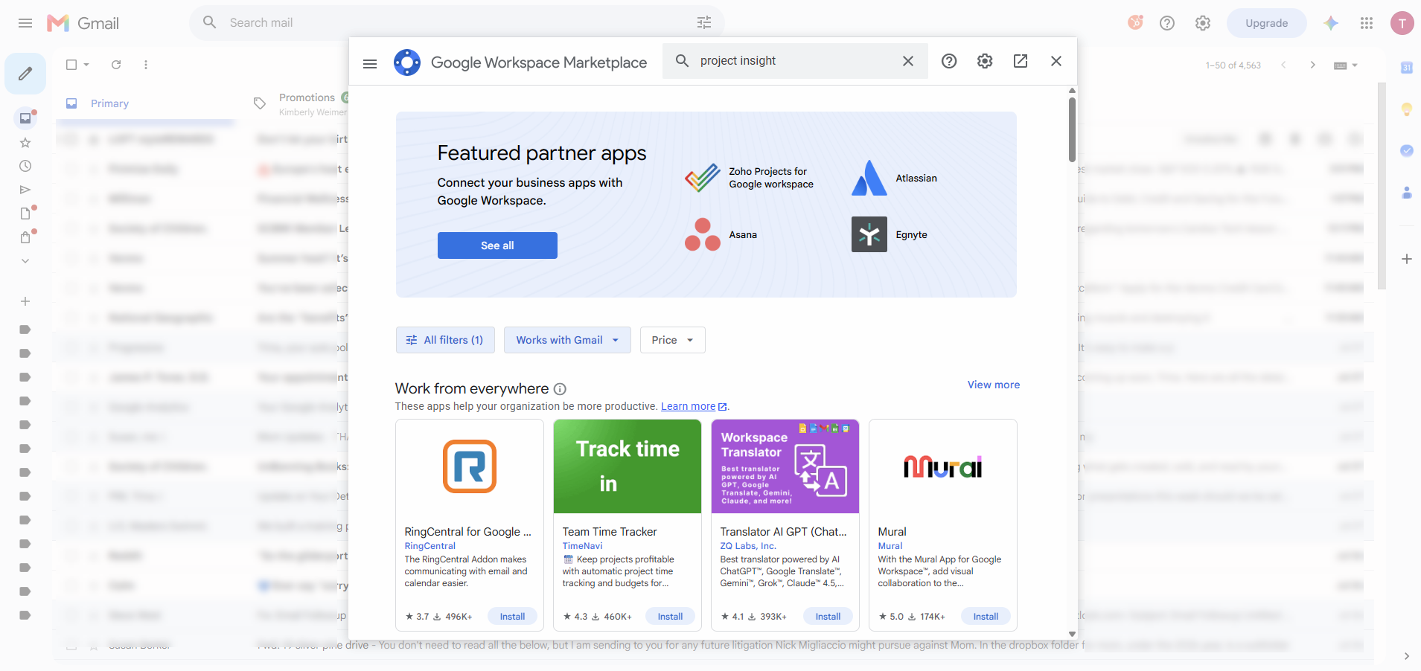Show info for Work from everywhere
The width and height of the screenshot is (1421, 671).
point(561,389)
